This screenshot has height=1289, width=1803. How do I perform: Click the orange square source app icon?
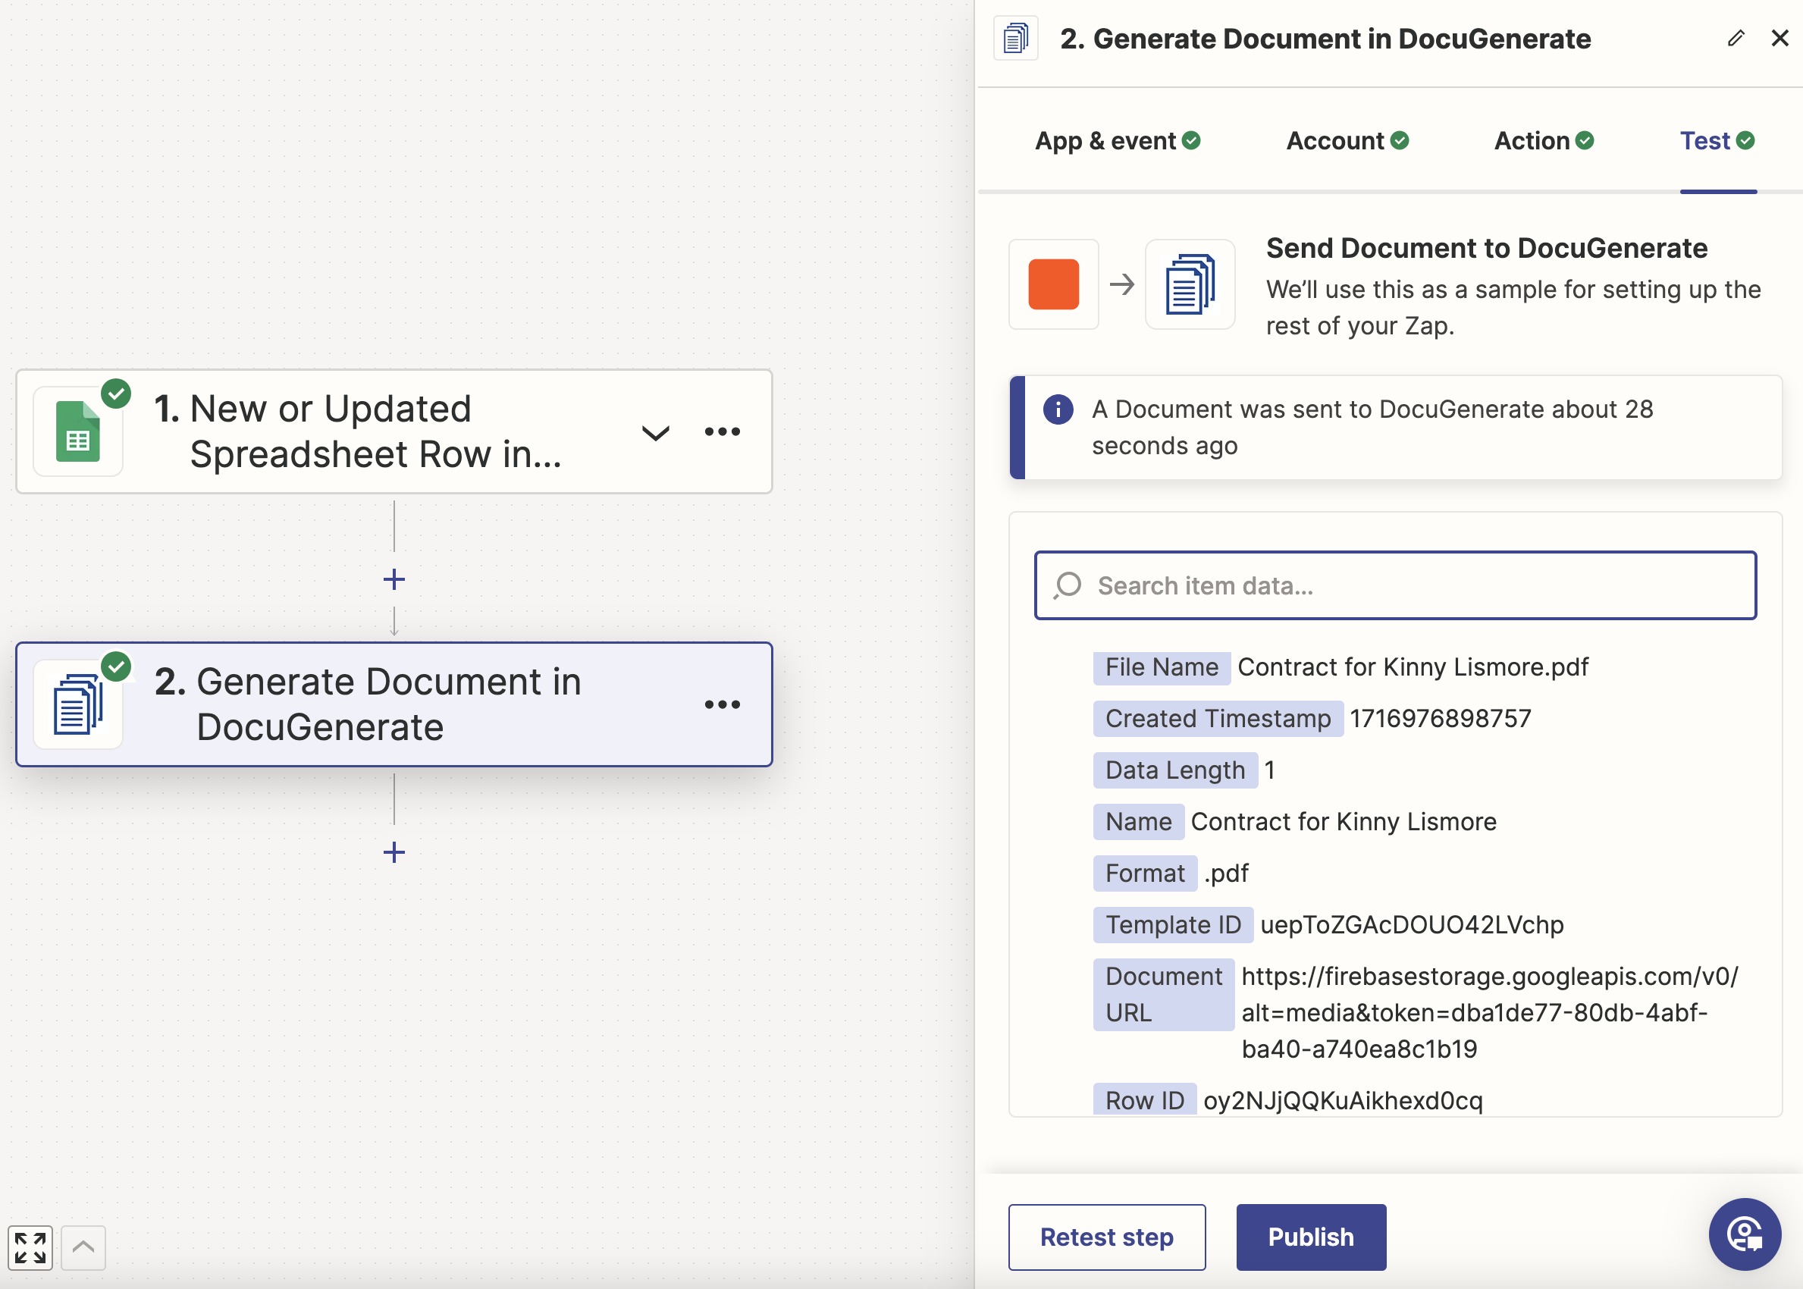1053,284
